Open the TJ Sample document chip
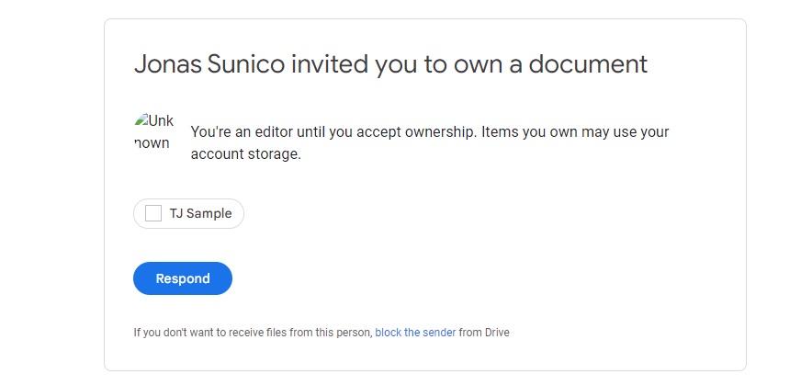This screenshot has width=801, height=385. 188,214
